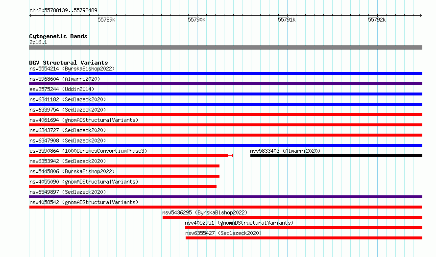
Task: Select the blue bar under nsv6347908
Action: pos(225,145)
